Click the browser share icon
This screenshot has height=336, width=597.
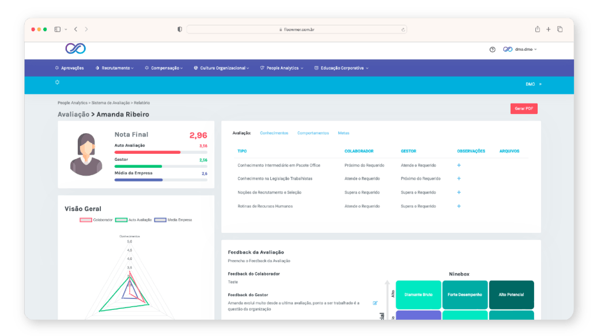pos(537,29)
